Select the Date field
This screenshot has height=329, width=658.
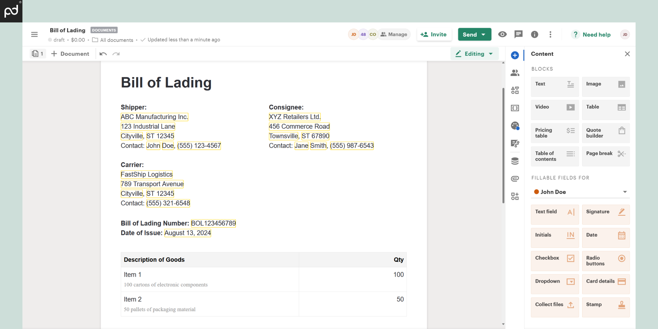606,238
